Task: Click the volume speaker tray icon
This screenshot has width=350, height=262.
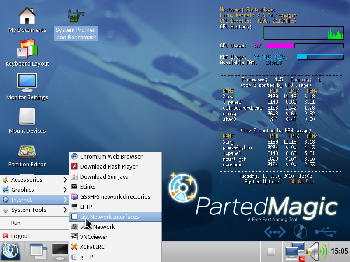Action: pos(317,252)
